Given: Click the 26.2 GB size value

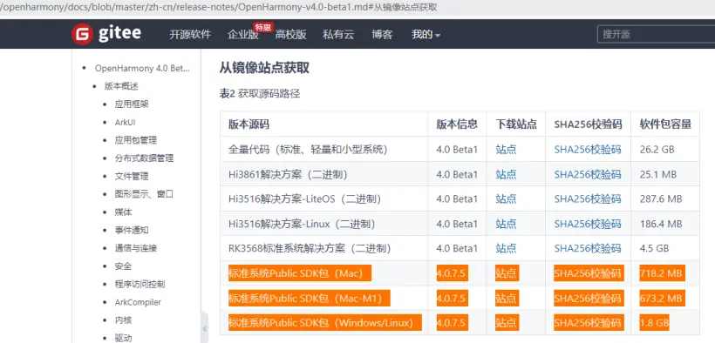Looking at the screenshot, I should click(657, 150).
